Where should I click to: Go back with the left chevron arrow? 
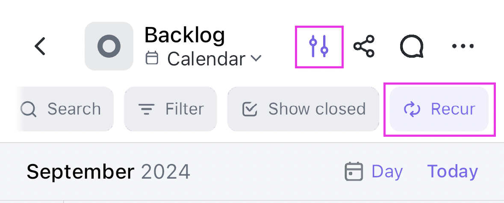tap(40, 46)
